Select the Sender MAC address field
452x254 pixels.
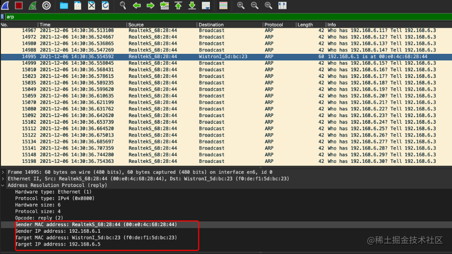pyautogui.click(x=96, y=225)
